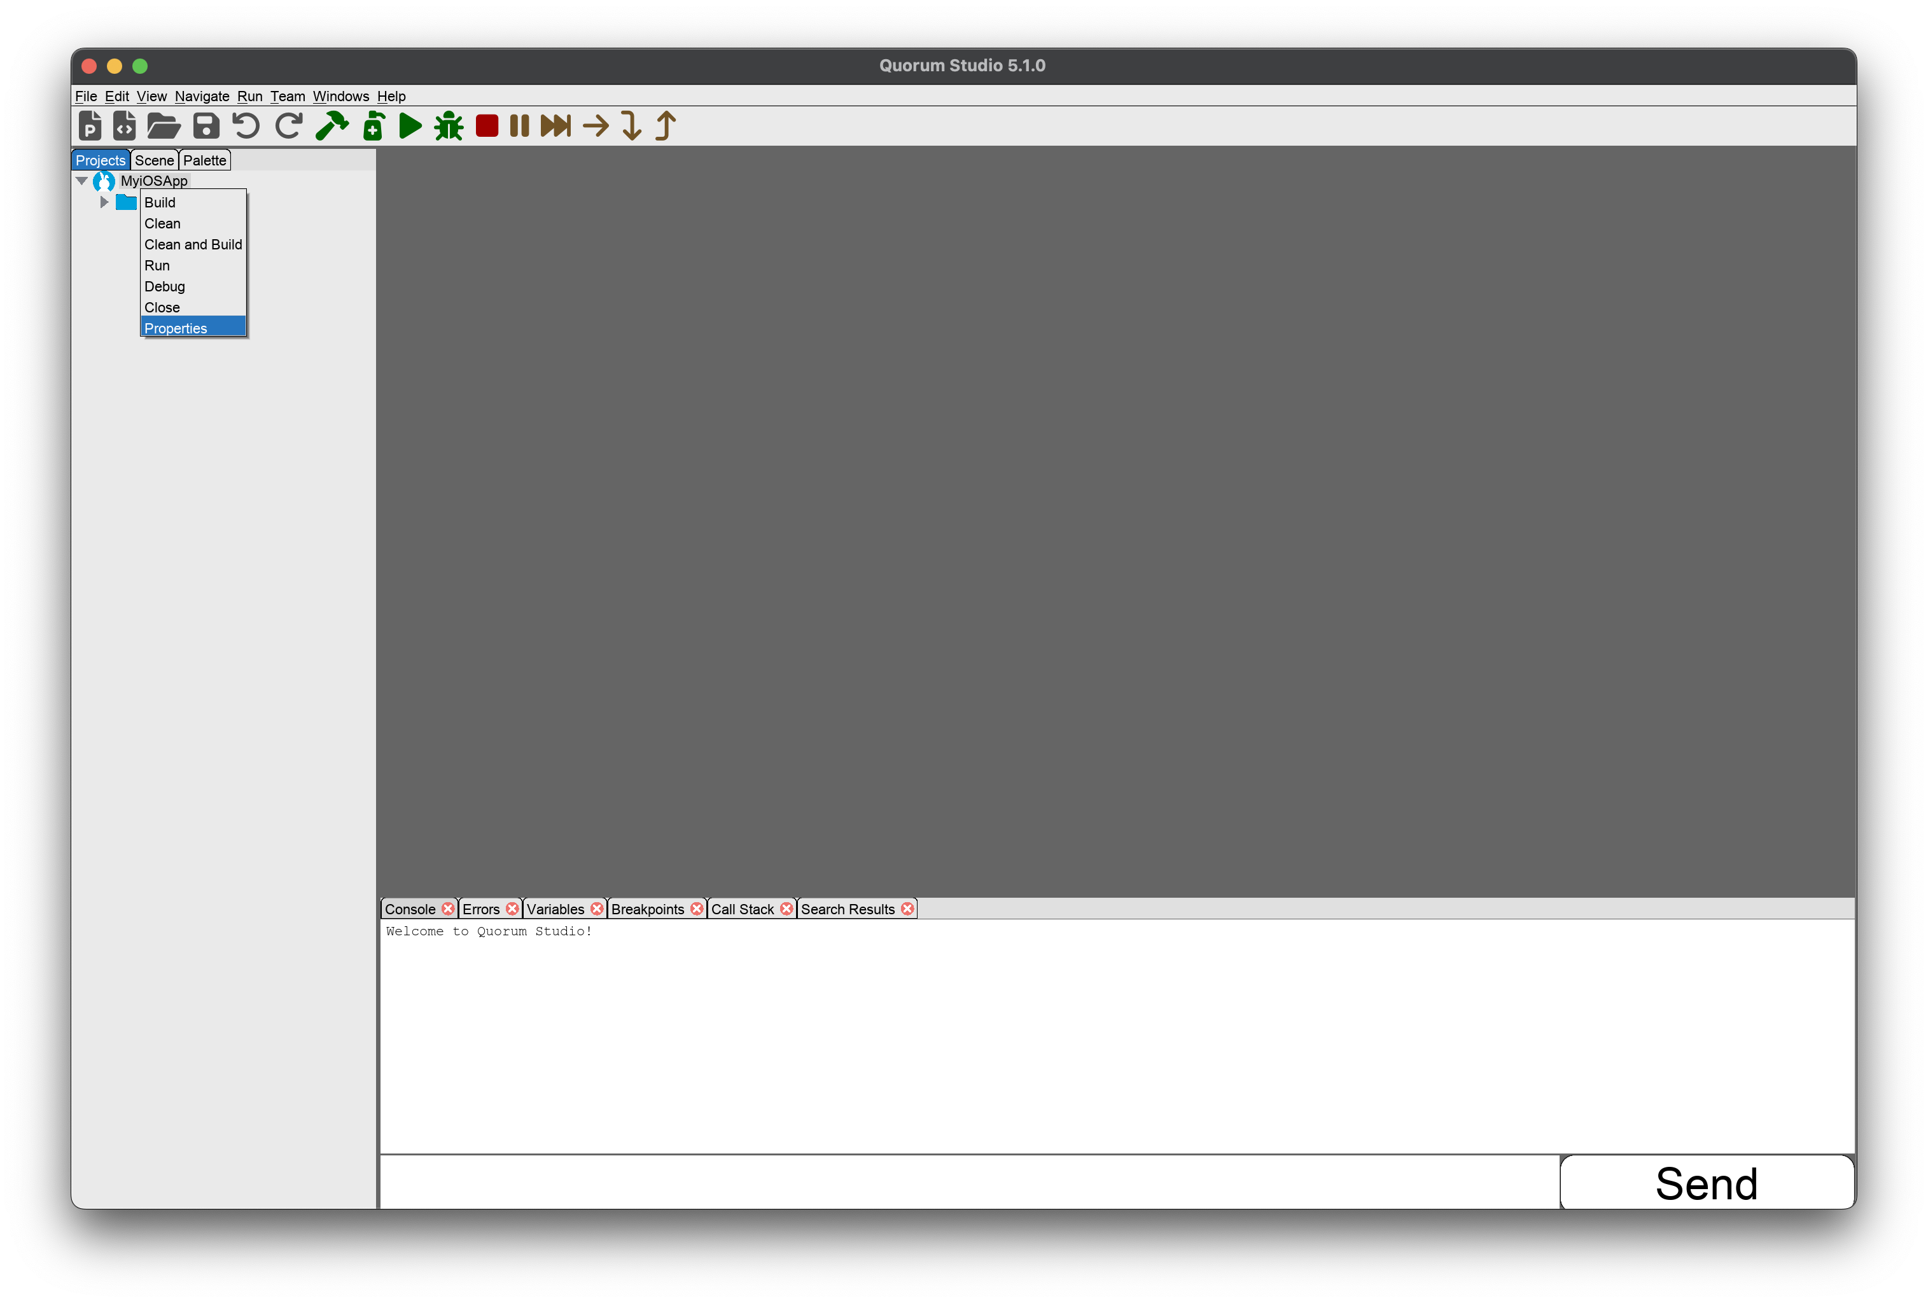1928x1303 pixels.
Task: Select the Breakpoints tab
Action: (x=648, y=909)
